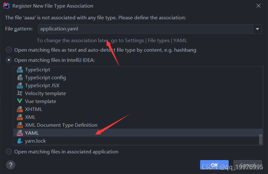Choose Velocity template file type
The width and height of the screenshot is (268, 174).
point(138,93)
